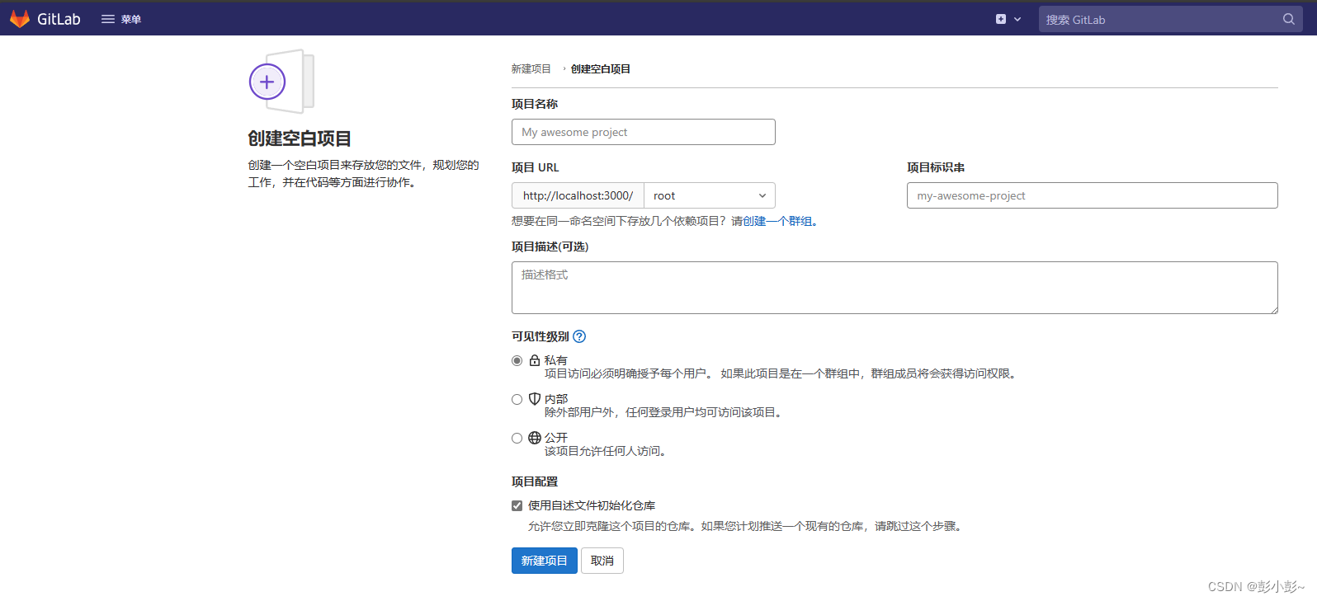Follow the 创建一个群组 link

click(x=777, y=221)
